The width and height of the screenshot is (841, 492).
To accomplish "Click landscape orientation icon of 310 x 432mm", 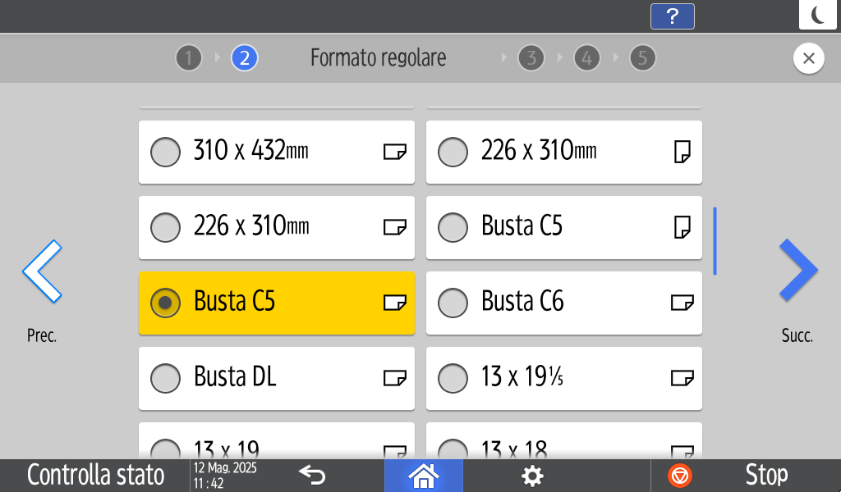I will [395, 152].
